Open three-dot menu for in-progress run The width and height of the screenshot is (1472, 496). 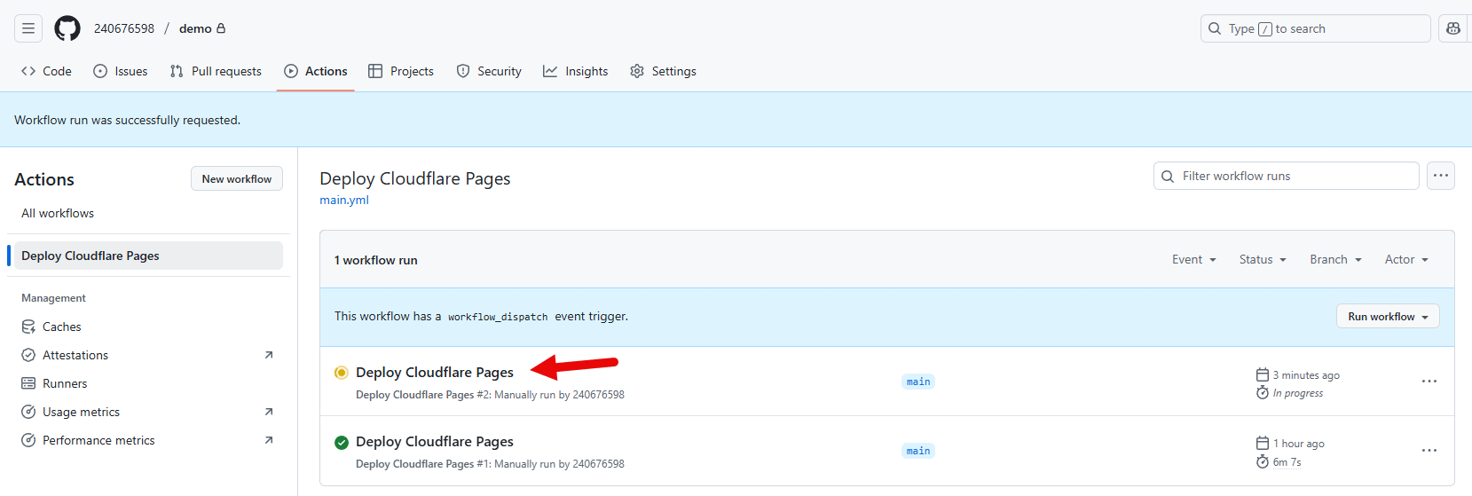[x=1429, y=382]
